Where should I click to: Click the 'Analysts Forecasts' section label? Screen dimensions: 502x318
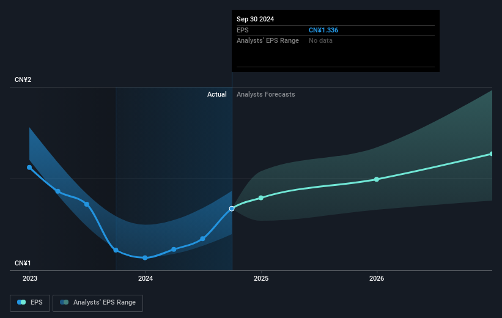tap(266, 94)
